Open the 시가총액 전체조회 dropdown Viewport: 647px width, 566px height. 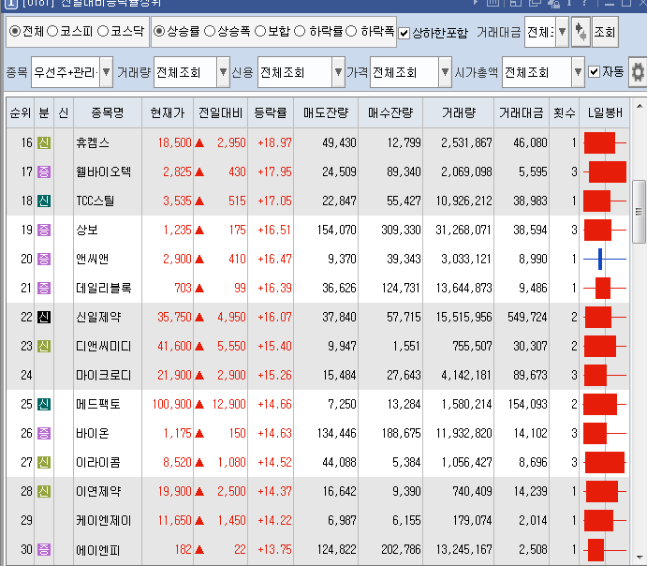(x=578, y=72)
